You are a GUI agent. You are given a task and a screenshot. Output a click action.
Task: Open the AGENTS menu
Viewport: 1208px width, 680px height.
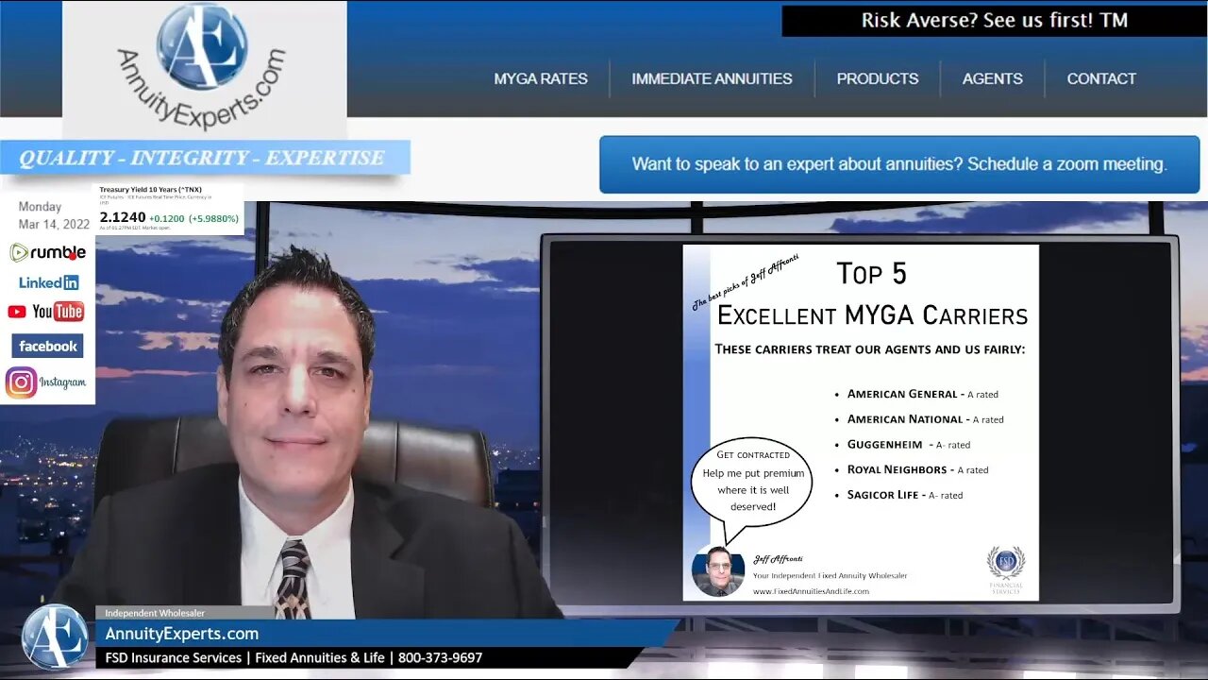pos(993,78)
